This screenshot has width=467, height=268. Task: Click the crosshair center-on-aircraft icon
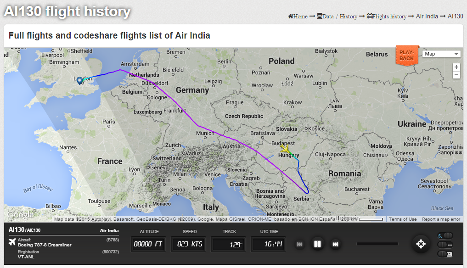click(421, 244)
